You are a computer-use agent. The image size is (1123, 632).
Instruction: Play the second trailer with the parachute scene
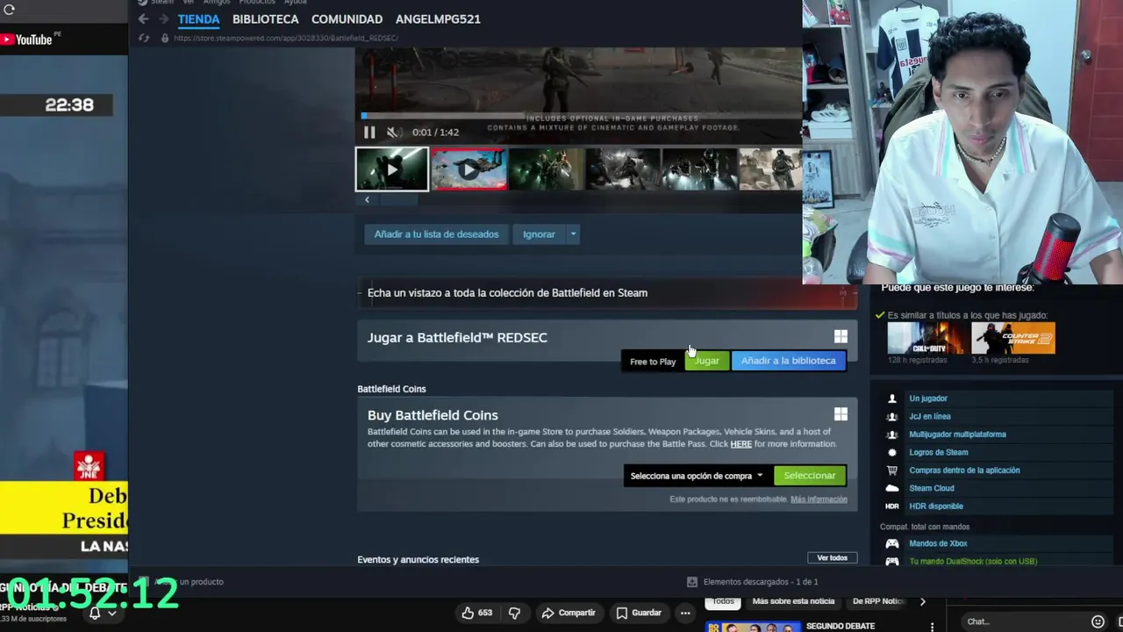(x=469, y=169)
